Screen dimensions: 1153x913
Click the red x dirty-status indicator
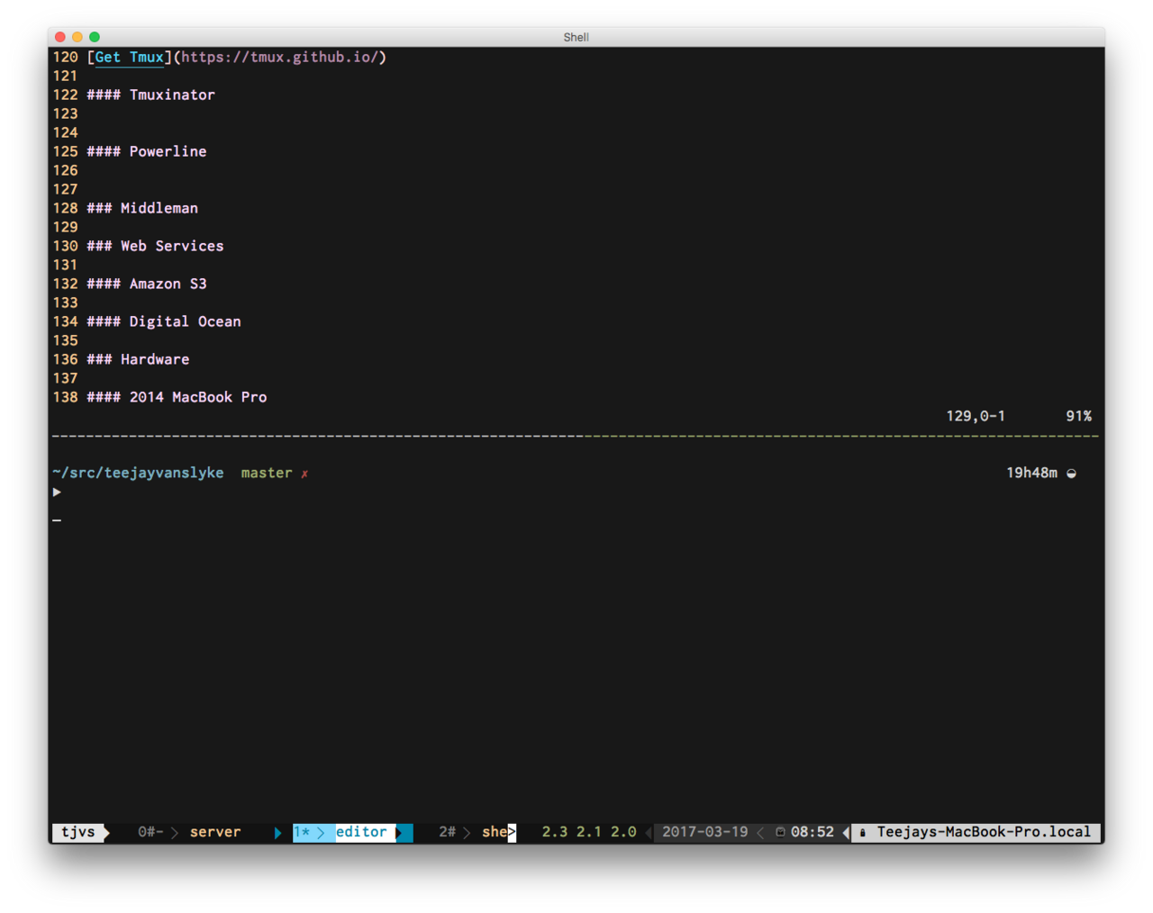(304, 474)
